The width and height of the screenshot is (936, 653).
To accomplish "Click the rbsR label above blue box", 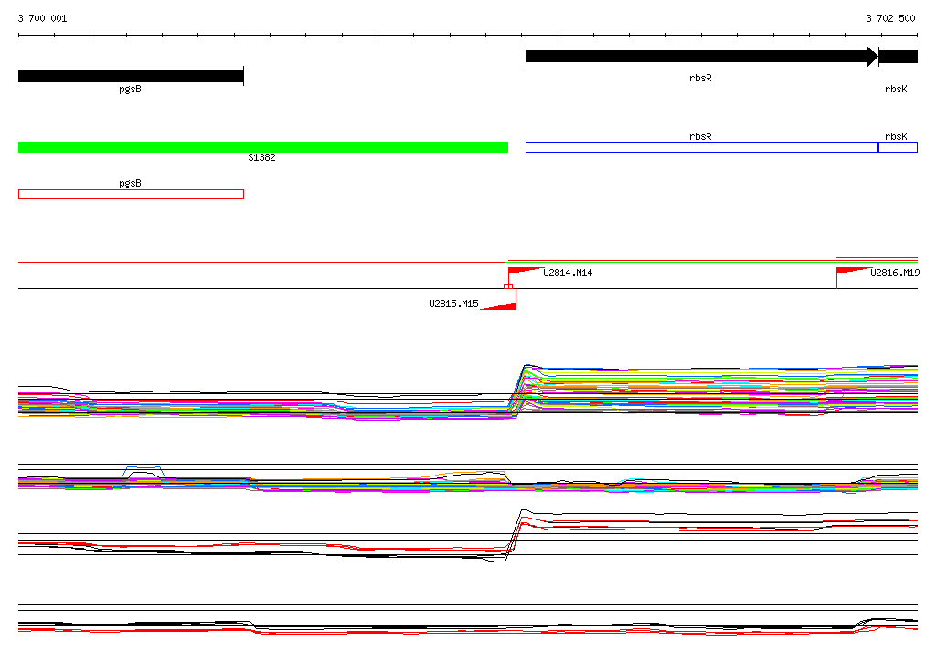I will 700,137.
